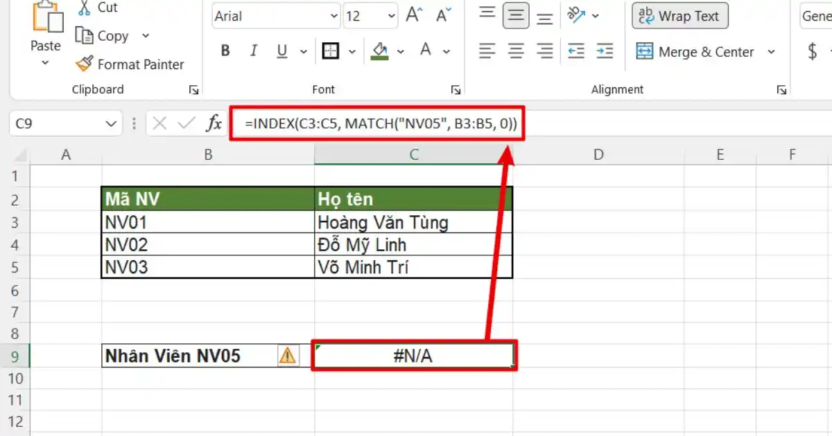Click the Copy button
This screenshot has height=436, width=832.
pyautogui.click(x=103, y=36)
